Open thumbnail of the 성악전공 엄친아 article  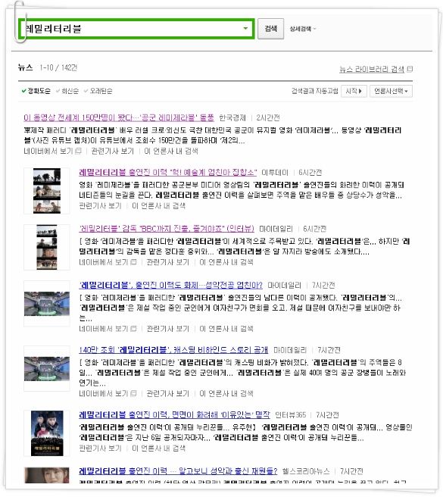(x=47, y=304)
